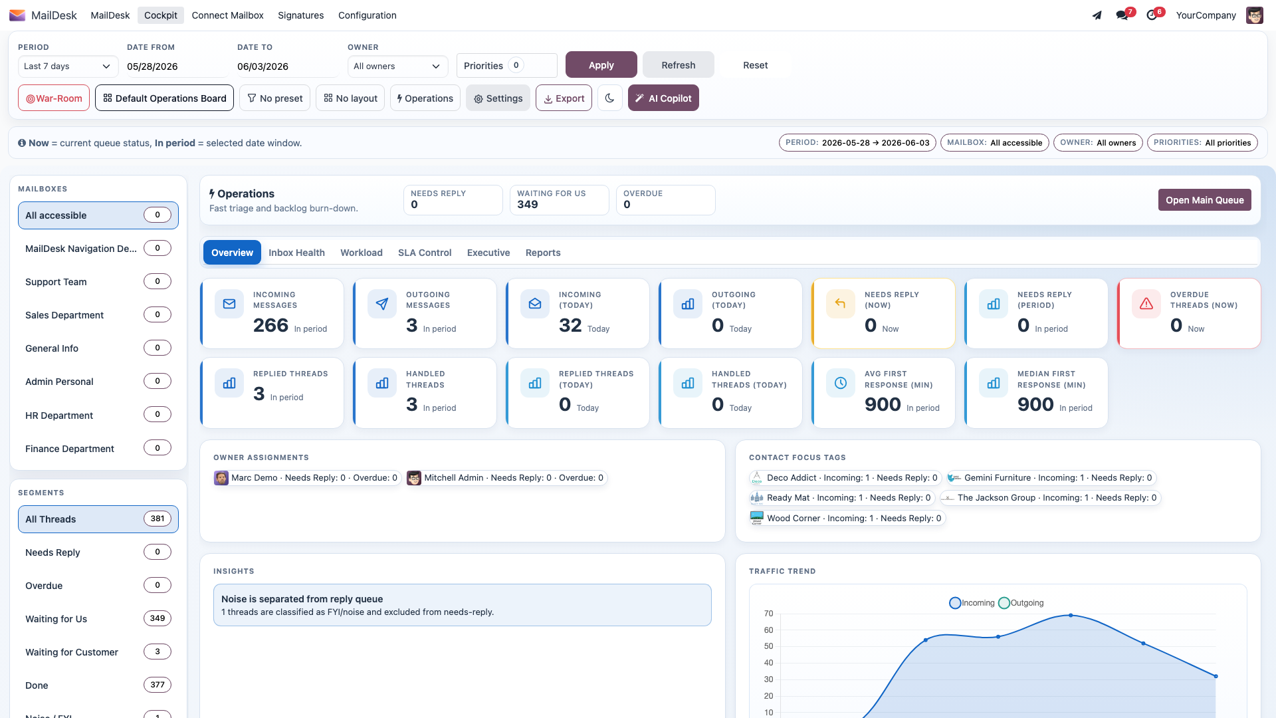Switch to the SLA Control tab
This screenshot has width=1276, height=718.
pos(425,253)
